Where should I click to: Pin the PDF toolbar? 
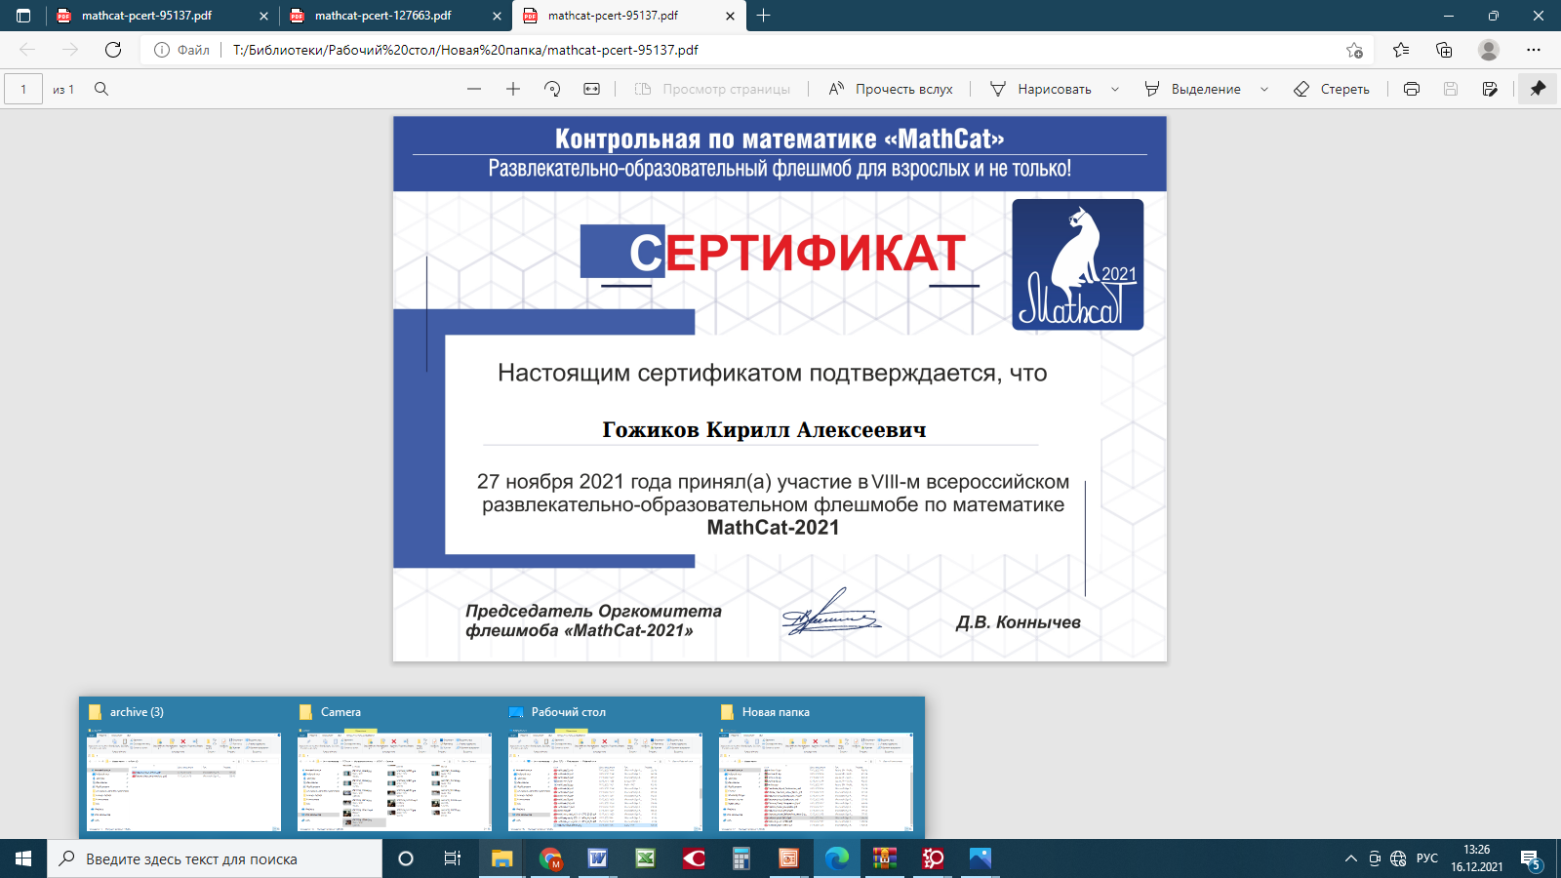click(1538, 89)
